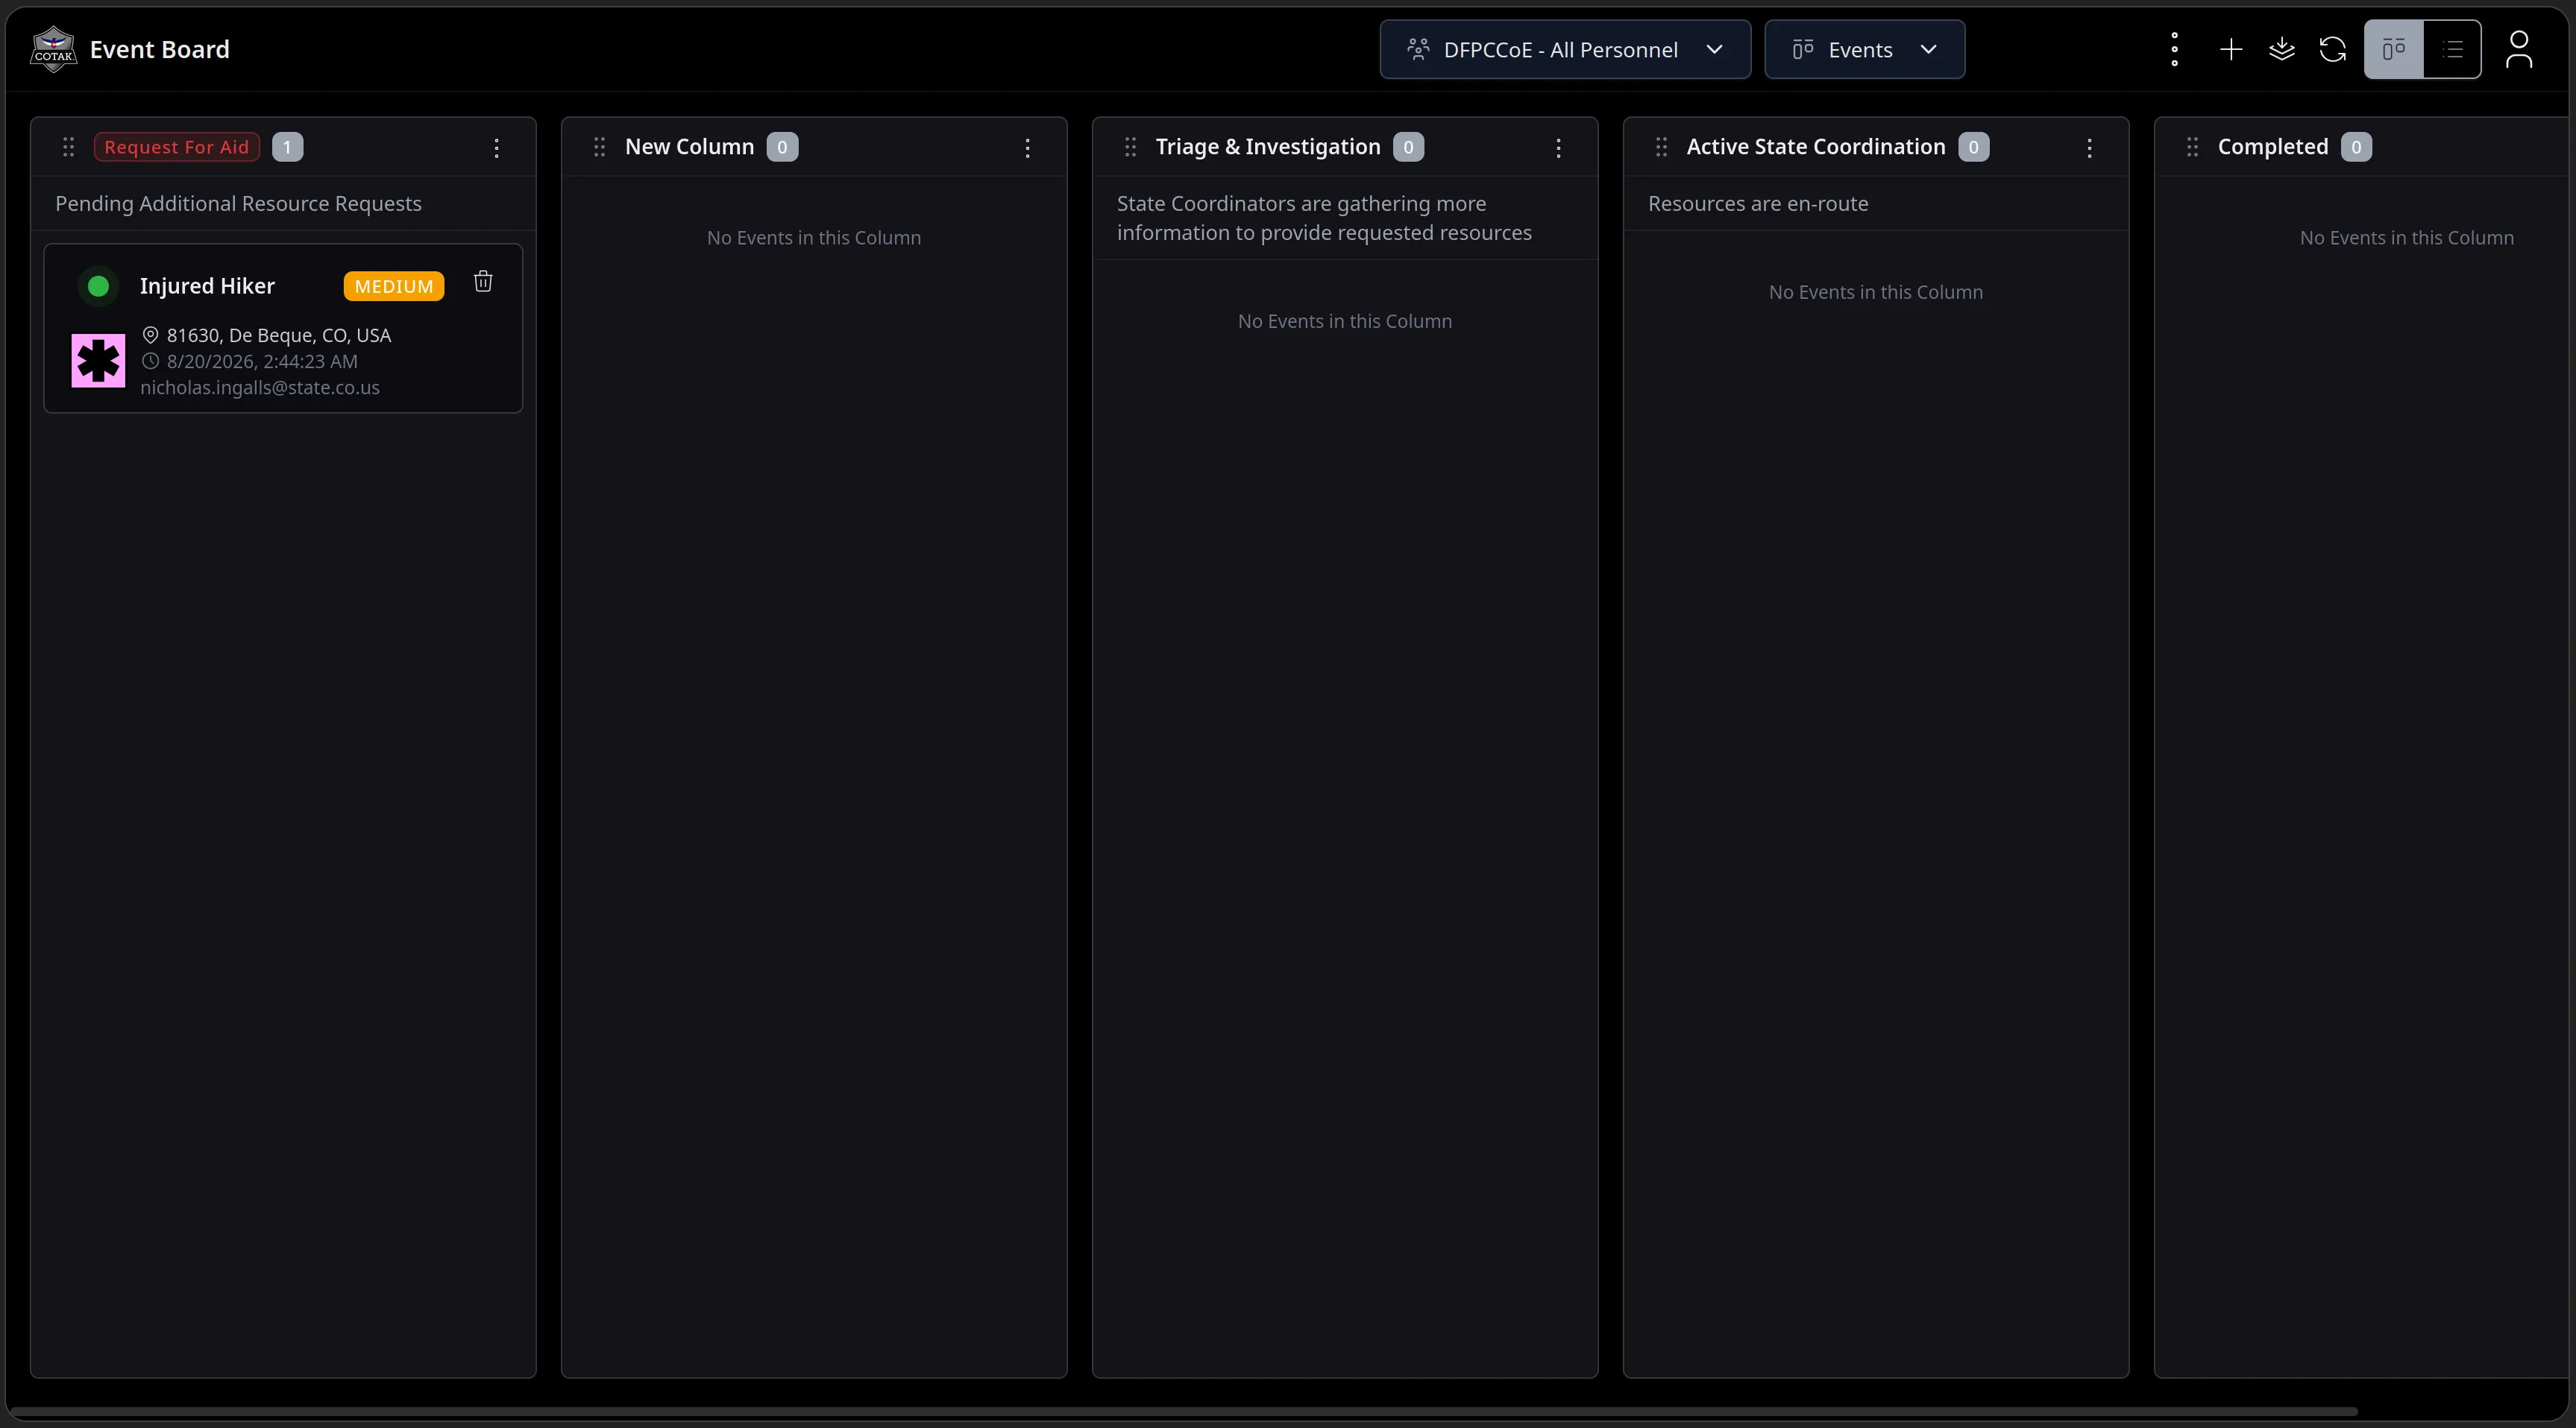The height and width of the screenshot is (1428, 2576).
Task: Click the Event Board header title
Action: click(160, 49)
